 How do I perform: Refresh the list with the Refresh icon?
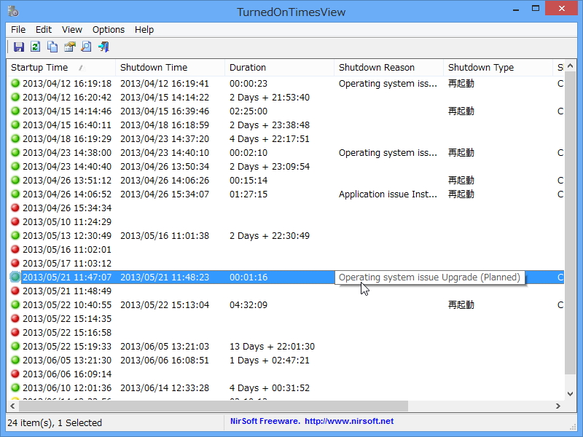(x=34, y=47)
